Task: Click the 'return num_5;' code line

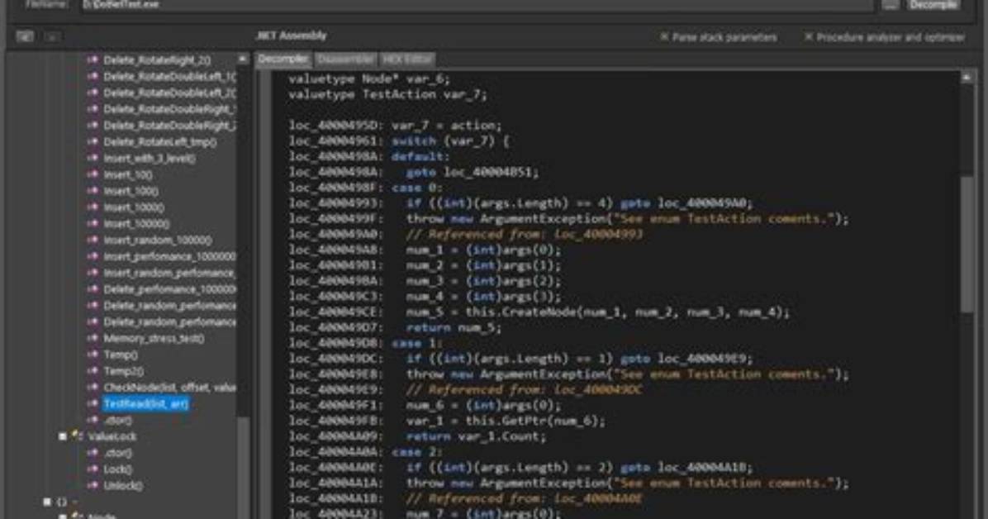Action: [x=454, y=328]
